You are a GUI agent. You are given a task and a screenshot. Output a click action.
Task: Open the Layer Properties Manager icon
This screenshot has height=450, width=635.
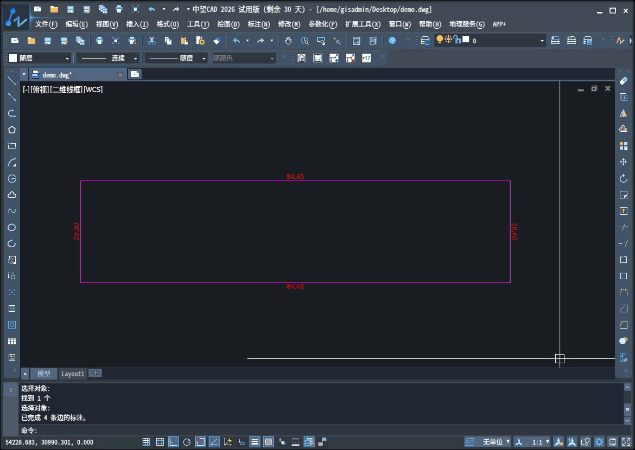click(x=425, y=41)
